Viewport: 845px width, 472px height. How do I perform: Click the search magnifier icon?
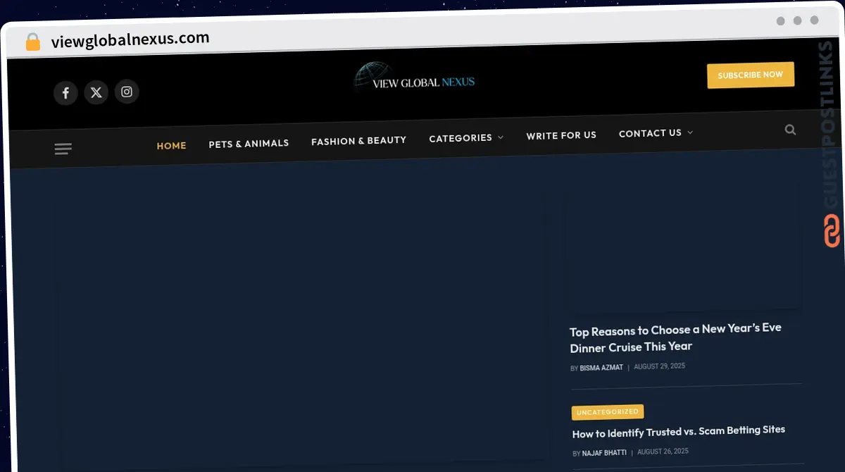point(790,130)
